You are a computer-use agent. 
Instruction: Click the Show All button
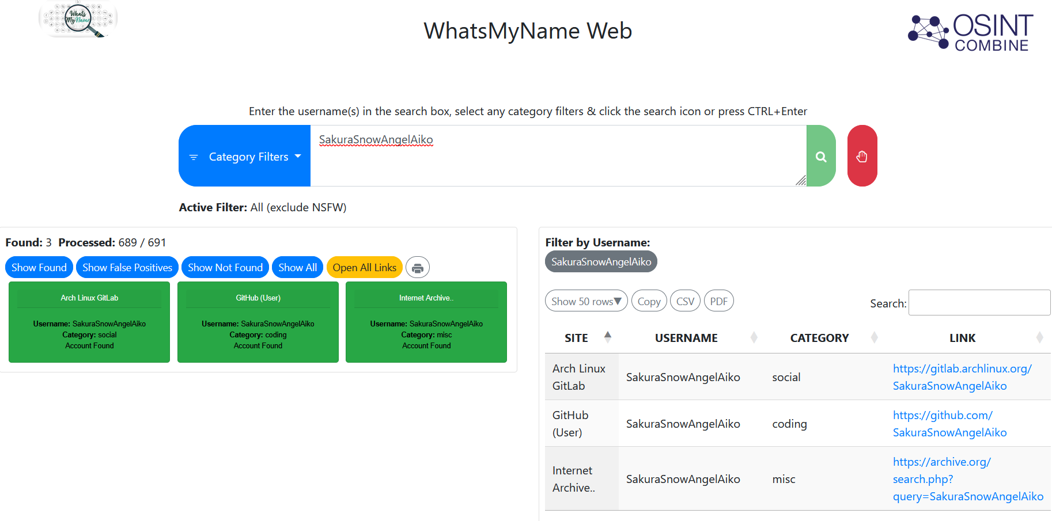pos(298,268)
